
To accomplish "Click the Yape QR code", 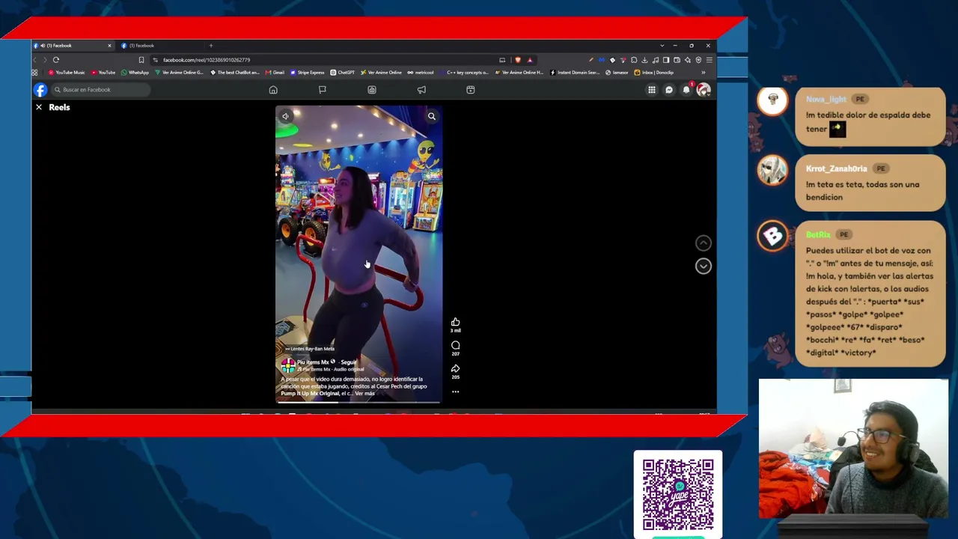I will (x=678, y=494).
